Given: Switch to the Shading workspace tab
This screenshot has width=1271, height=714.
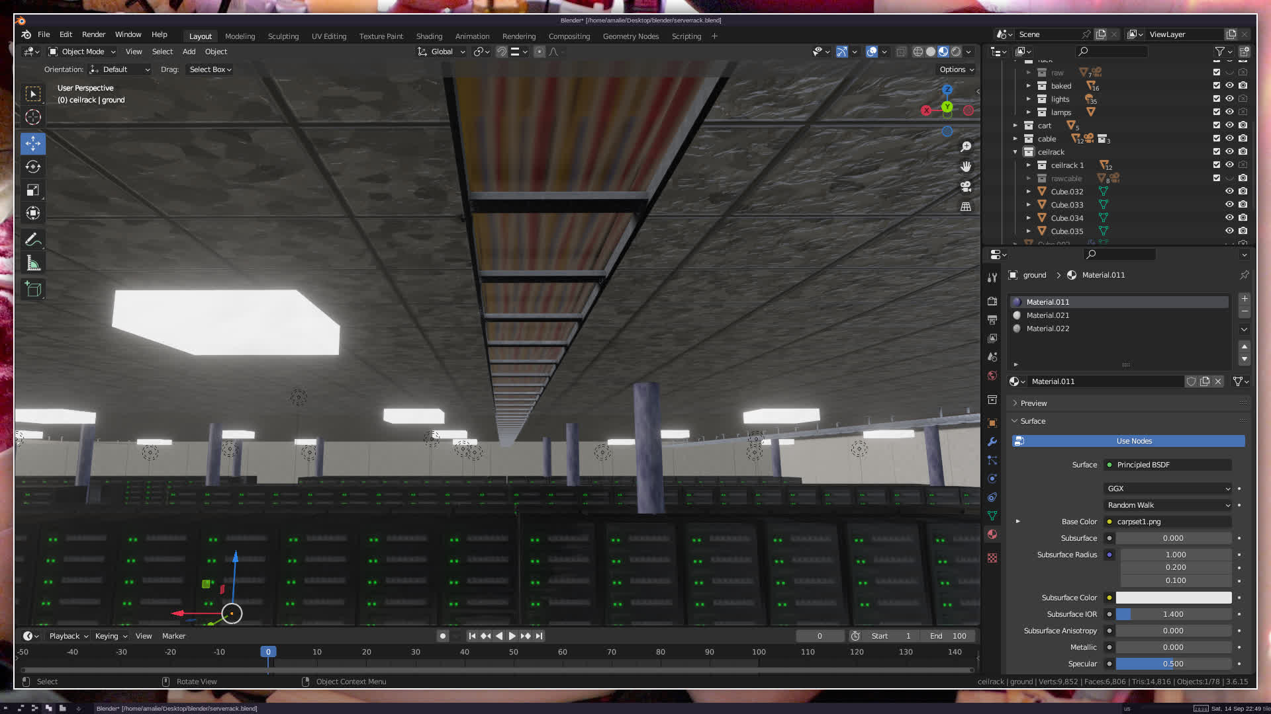Looking at the screenshot, I should click(x=429, y=36).
